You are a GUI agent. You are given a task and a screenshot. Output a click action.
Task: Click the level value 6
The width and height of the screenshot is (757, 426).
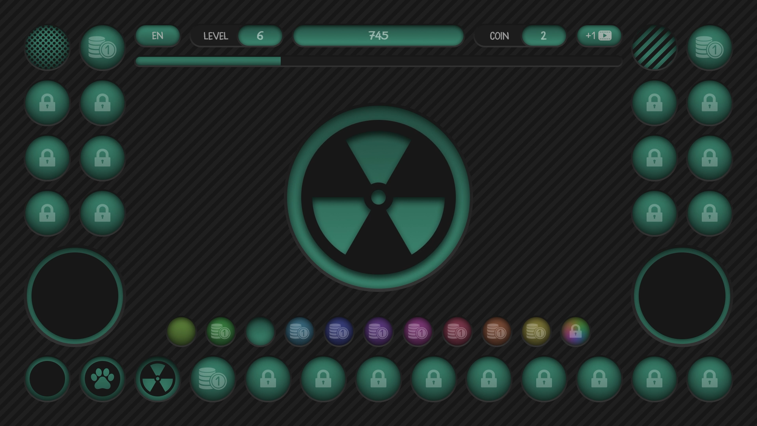260,36
